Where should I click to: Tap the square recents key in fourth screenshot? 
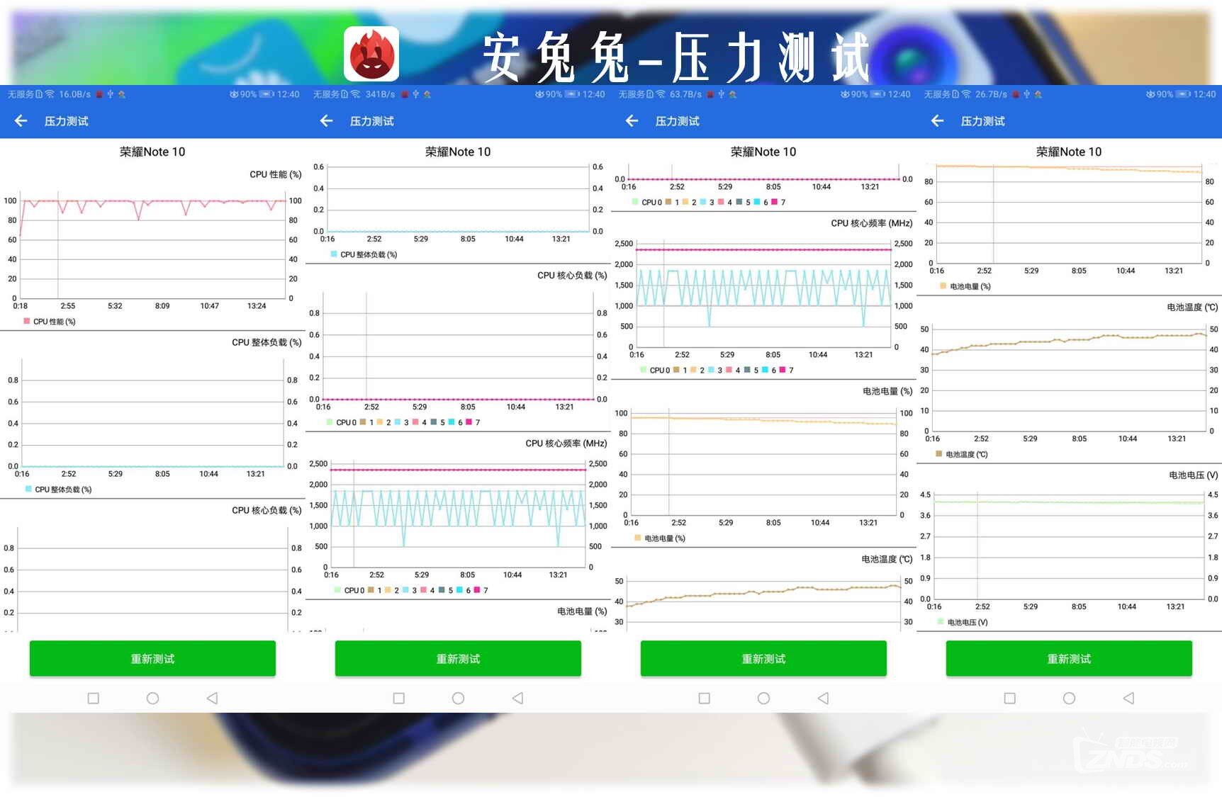[1009, 698]
